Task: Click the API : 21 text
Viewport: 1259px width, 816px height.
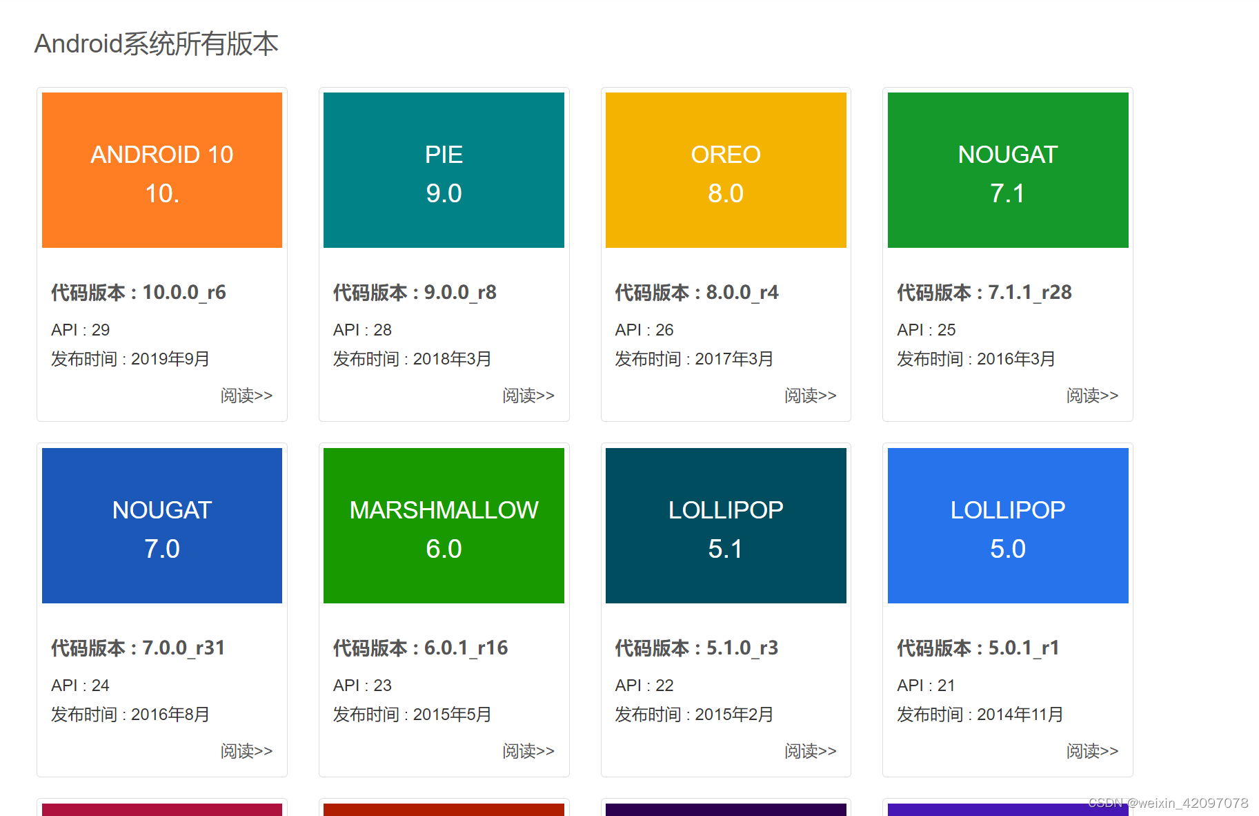Action: pyautogui.click(x=926, y=686)
